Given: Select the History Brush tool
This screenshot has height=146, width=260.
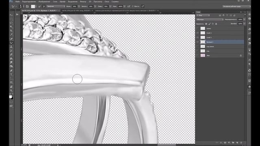Looking at the screenshot, I should (11, 51).
